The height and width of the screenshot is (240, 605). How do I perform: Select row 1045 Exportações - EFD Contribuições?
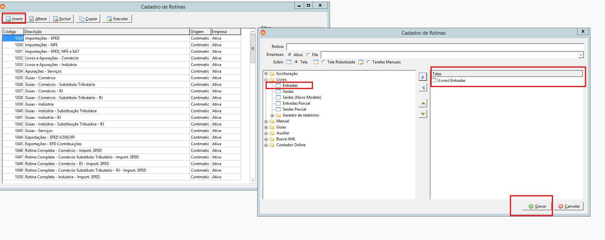pyautogui.click(x=122, y=144)
